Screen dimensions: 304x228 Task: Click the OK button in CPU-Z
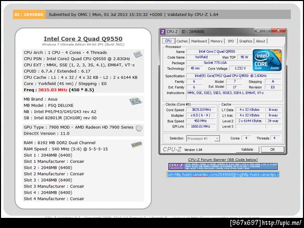[x=273, y=150]
